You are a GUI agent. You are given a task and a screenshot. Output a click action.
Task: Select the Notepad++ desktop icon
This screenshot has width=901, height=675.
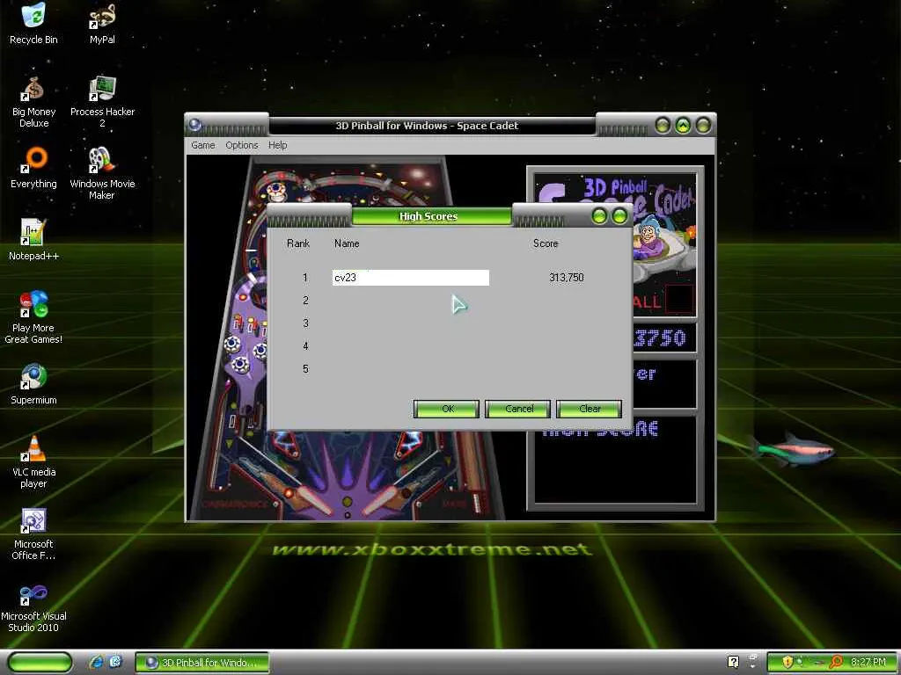tap(33, 240)
